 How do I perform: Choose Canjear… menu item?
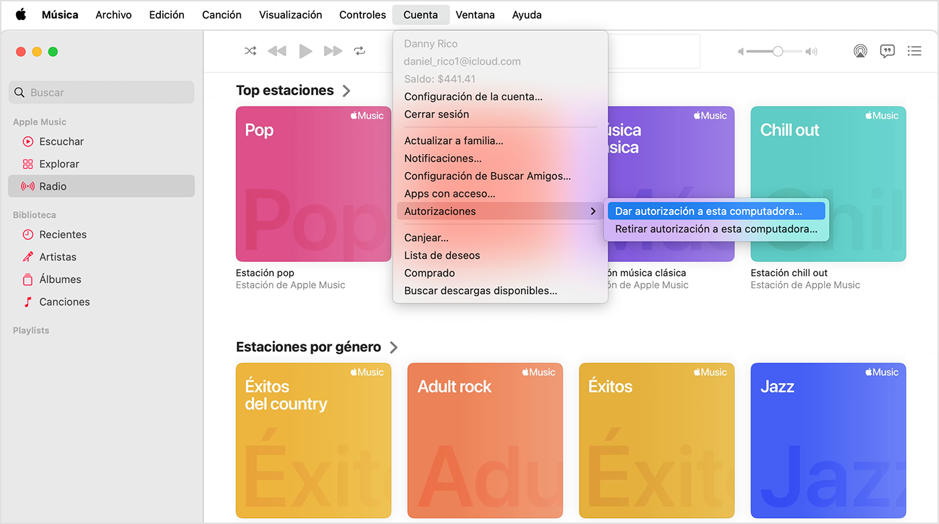(500, 237)
